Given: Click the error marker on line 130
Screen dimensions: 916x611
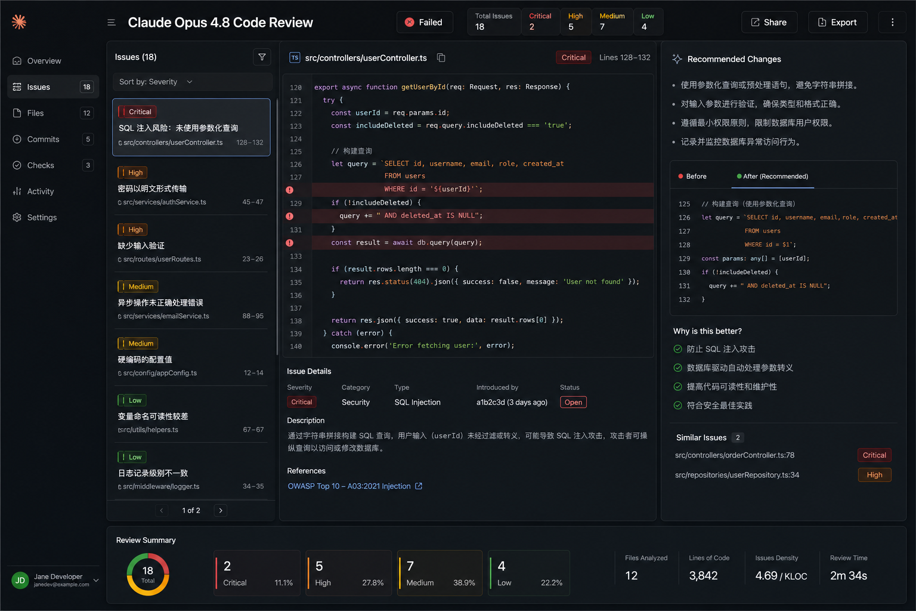Looking at the screenshot, I should pyautogui.click(x=289, y=216).
